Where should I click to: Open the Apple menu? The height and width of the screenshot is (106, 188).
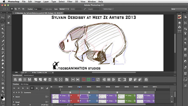(x=4, y=2)
